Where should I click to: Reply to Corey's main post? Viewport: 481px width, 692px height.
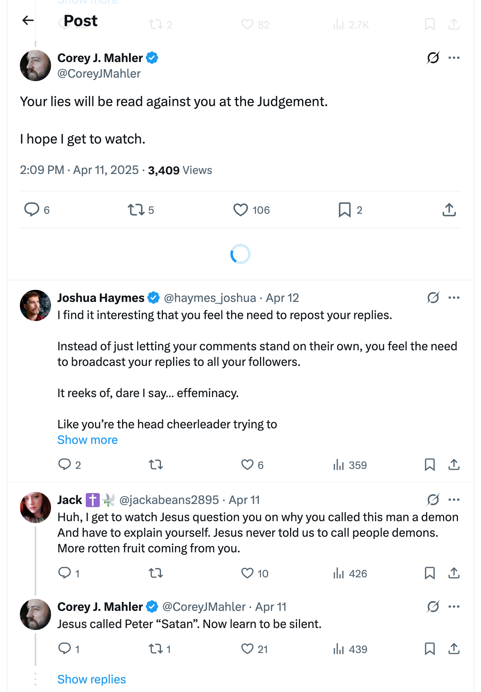32,209
